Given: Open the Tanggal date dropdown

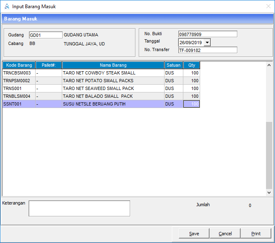Looking at the screenshot, I should click(207, 43).
